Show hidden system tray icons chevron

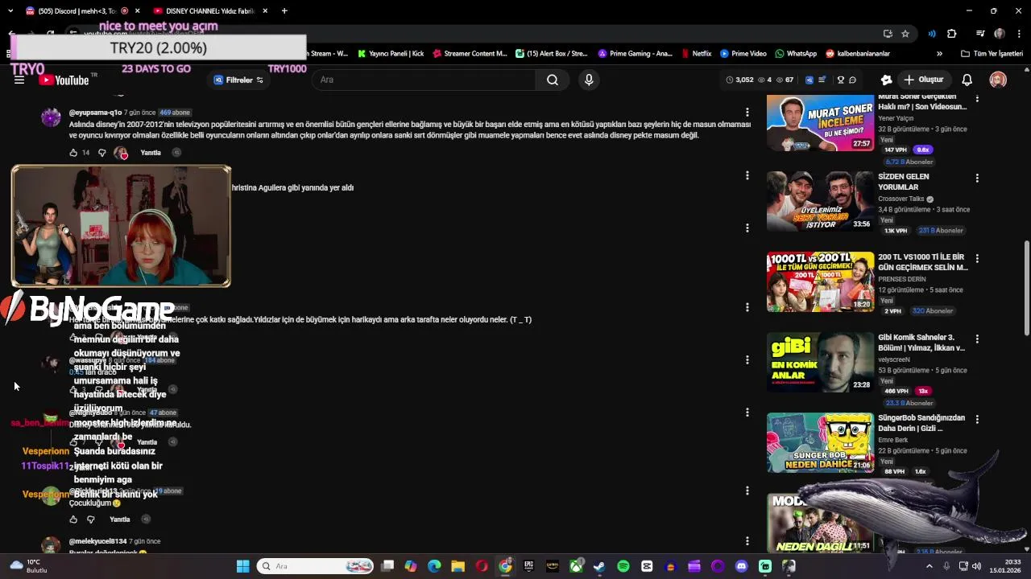point(929,566)
